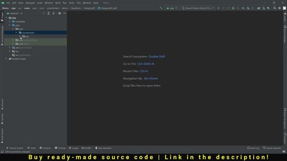This screenshot has height=161, width=287.
Task: Click Category02_set1 in the navigation breadcrumb
Action: click(108, 8)
